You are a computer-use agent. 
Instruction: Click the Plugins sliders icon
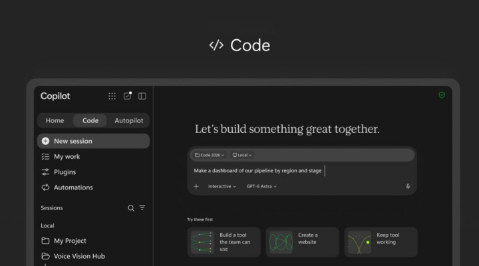coord(45,172)
